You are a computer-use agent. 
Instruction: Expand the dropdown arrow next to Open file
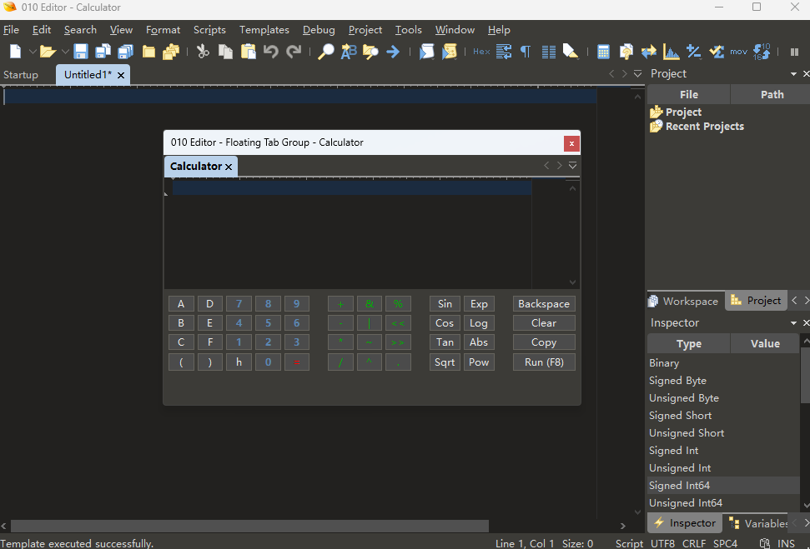(65, 51)
